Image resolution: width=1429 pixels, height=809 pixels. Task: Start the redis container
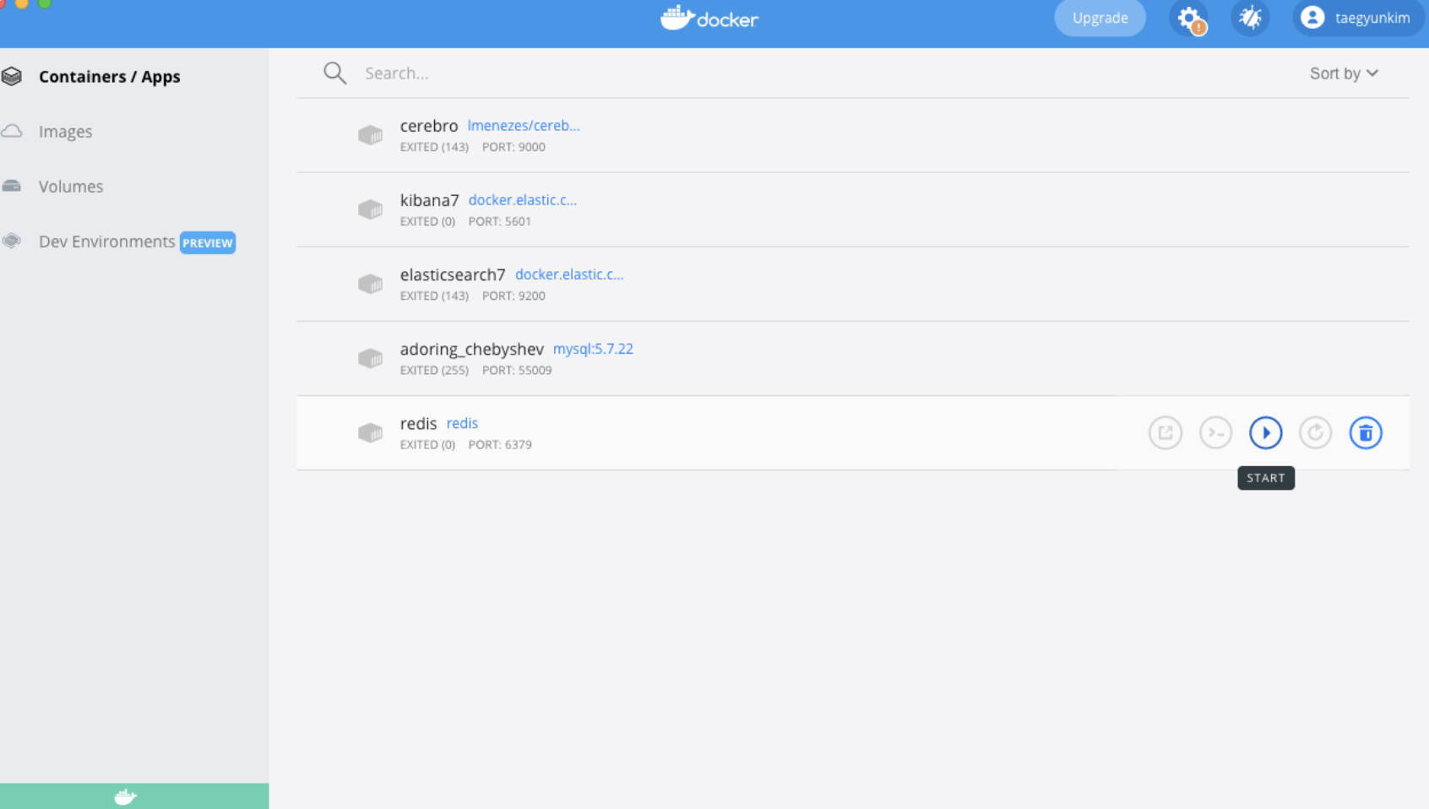click(1265, 432)
